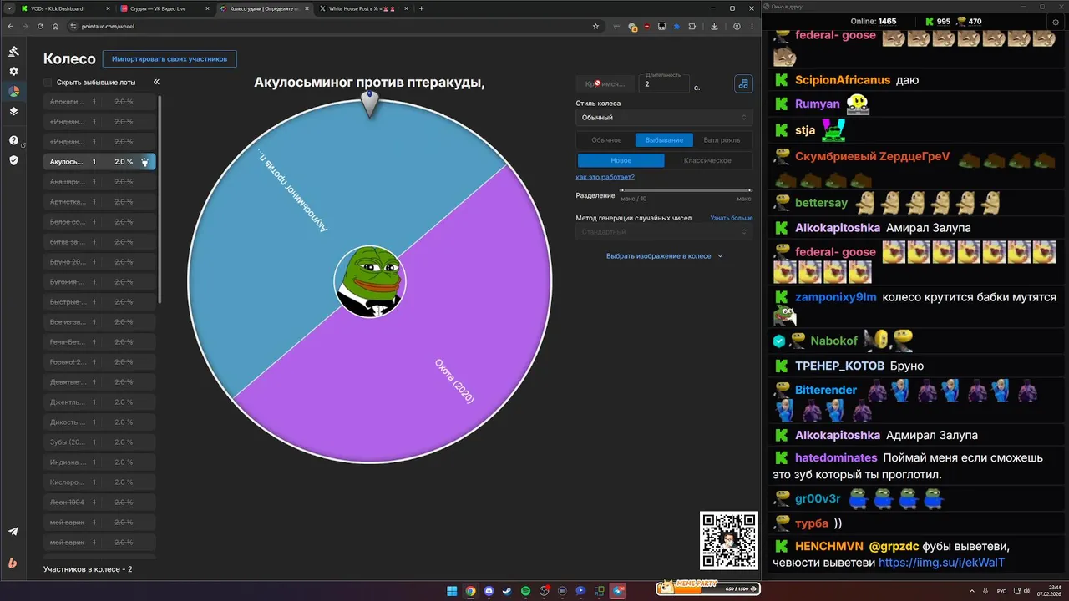Open the Telegram paper-plane icon in sidebar
This screenshot has height=601, width=1069.
click(13, 532)
